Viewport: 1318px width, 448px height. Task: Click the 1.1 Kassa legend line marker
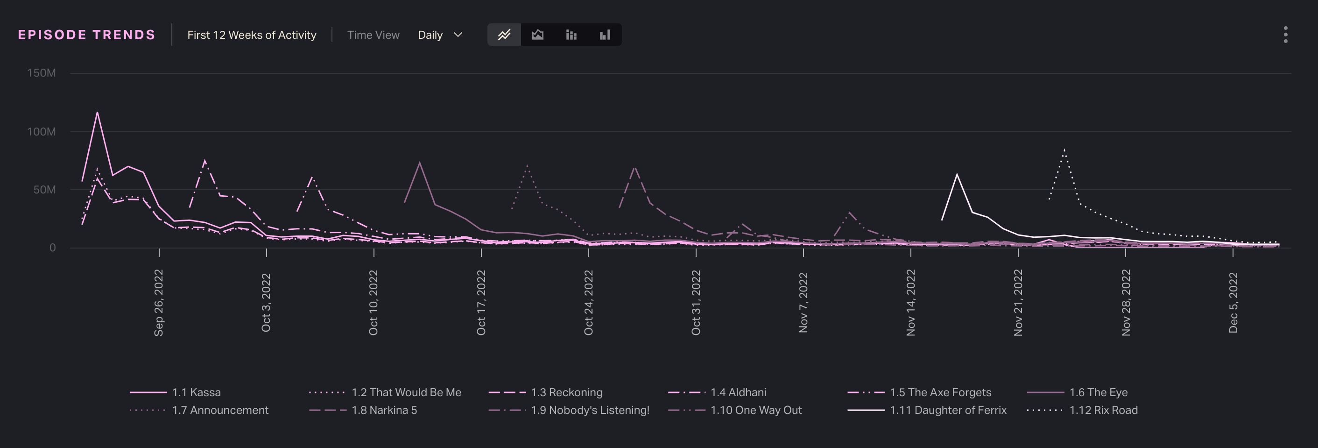[148, 392]
